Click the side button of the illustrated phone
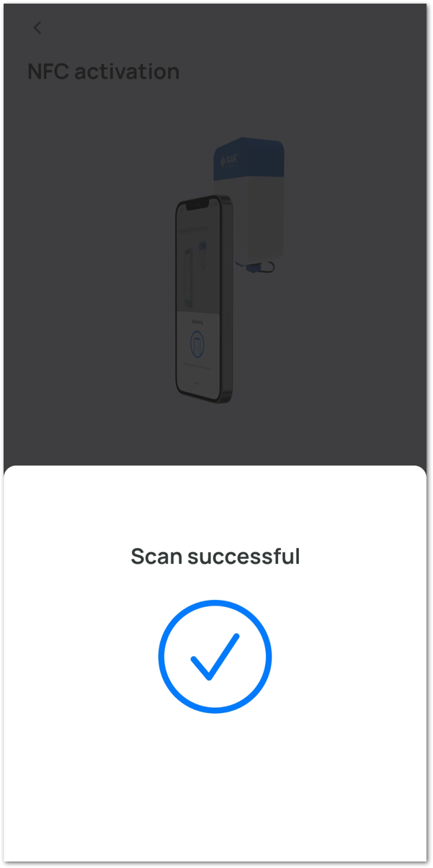 coord(227,260)
